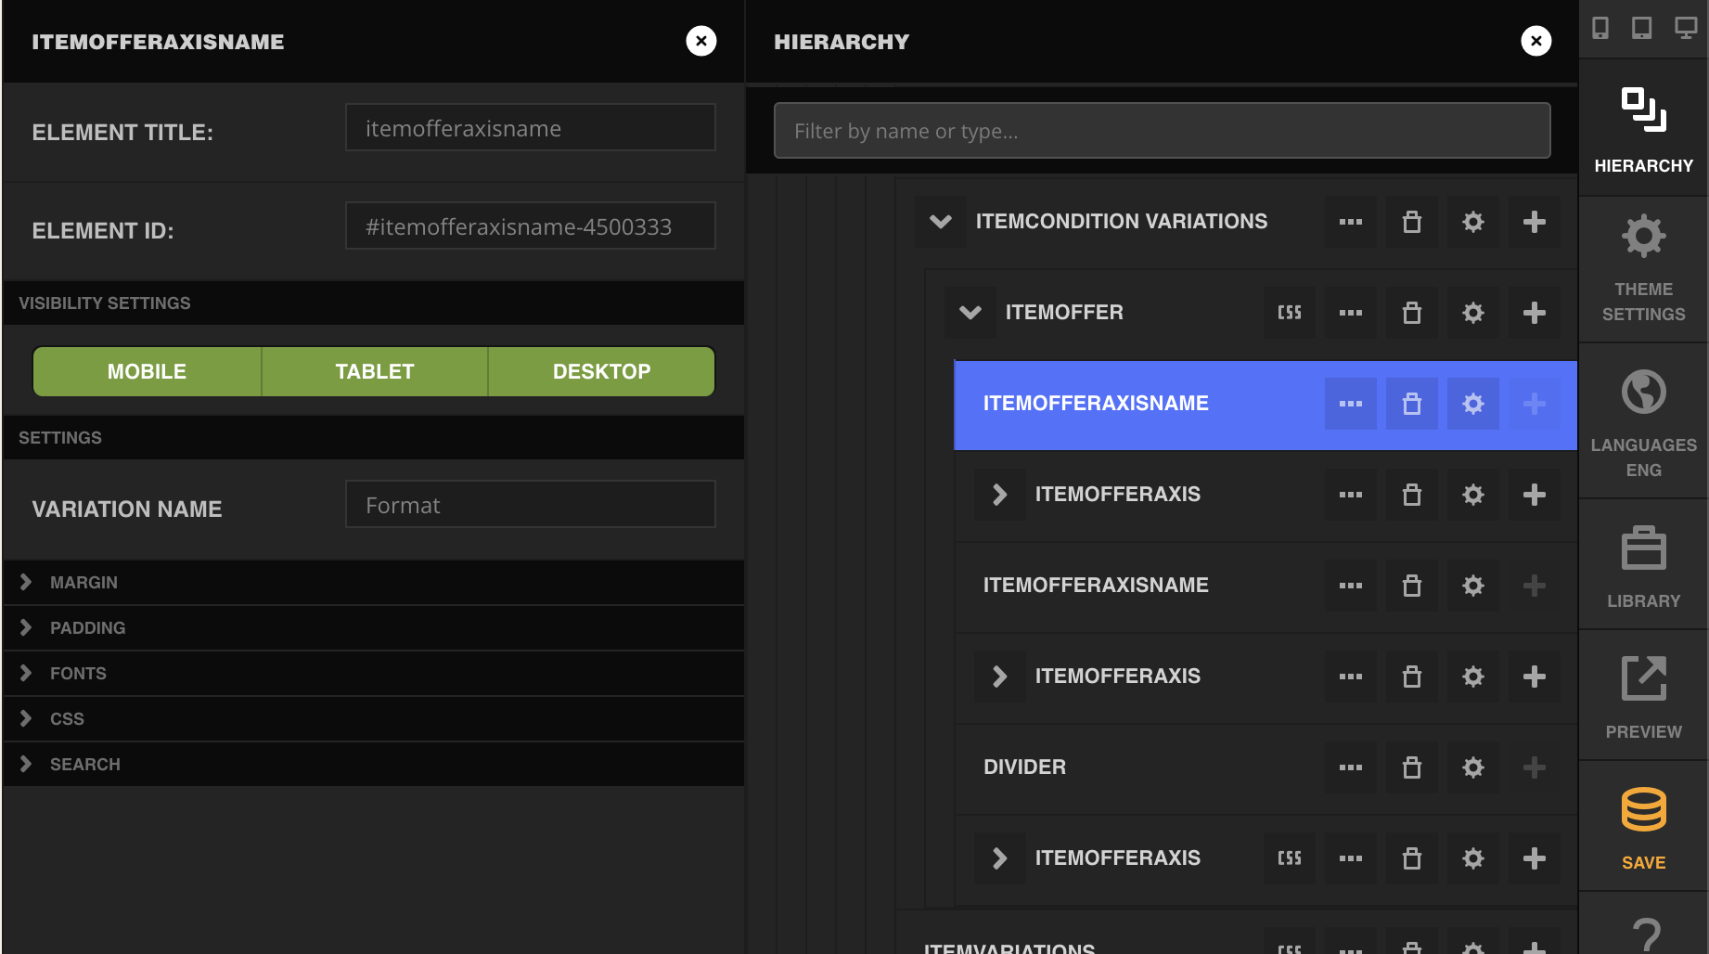Collapse the ITEMCONDITION VARIATIONS tree node
This screenshot has height=954, width=1709.
pos(941,222)
